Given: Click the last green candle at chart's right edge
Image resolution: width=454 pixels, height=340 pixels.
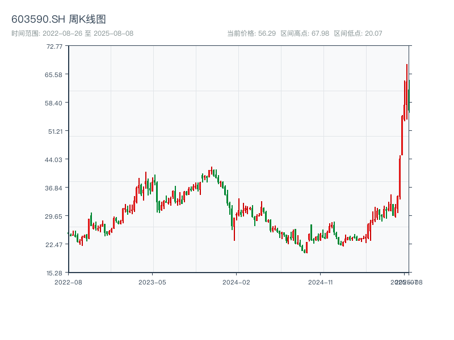Looking at the screenshot, I should [409, 96].
